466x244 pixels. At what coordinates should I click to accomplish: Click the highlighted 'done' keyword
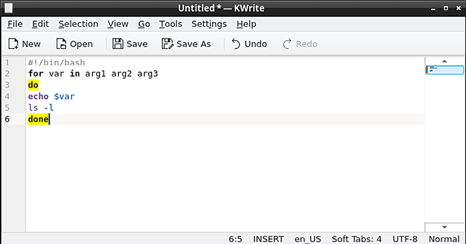coord(39,119)
